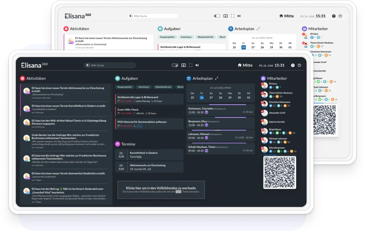Select #augenoptiker tag in dark dashboard

coord(125,87)
